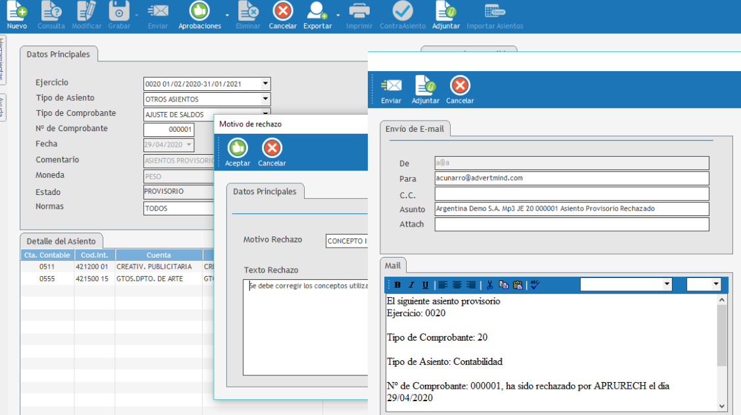This screenshot has height=415, width=741.
Task: Click Cancelar in Motivo de rechazo dialog
Action: click(x=272, y=148)
